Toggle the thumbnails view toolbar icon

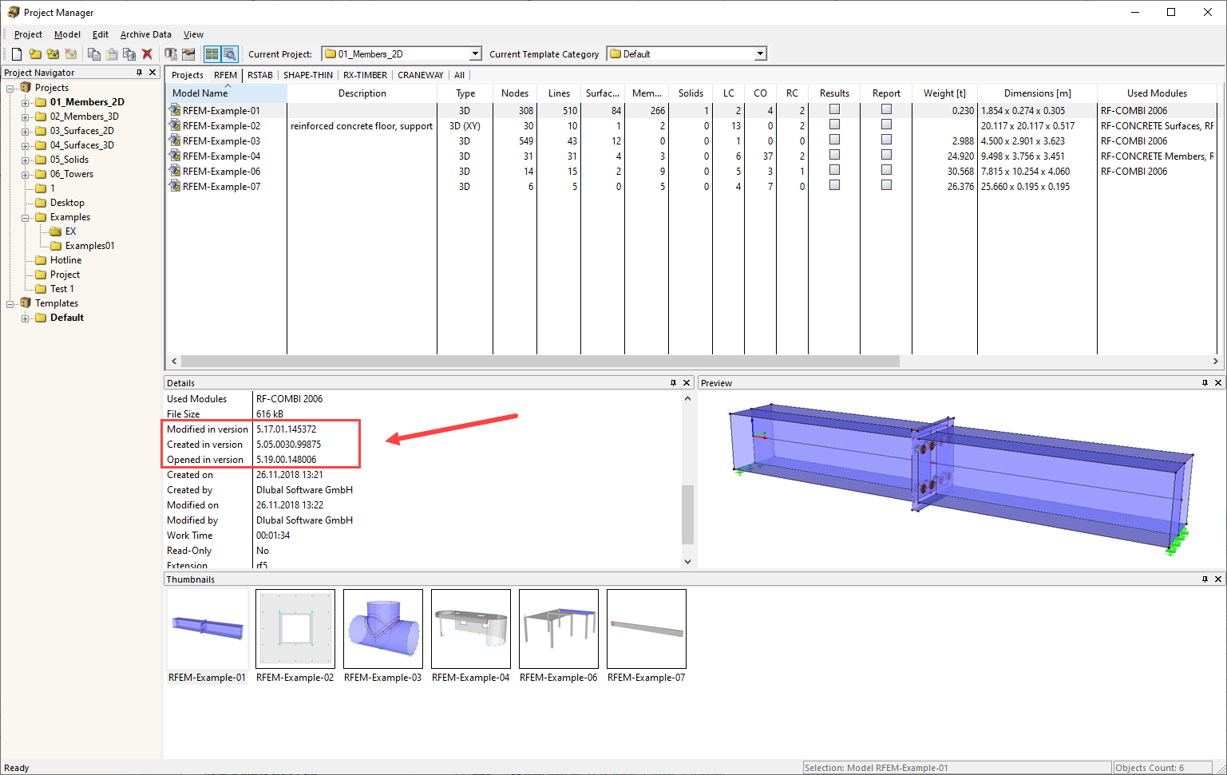[x=212, y=54]
